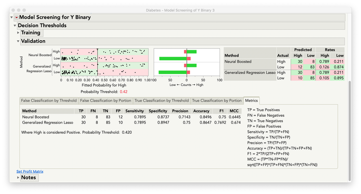Click the Precision column header
361x194 pixels.
pyautogui.click(x=180, y=111)
